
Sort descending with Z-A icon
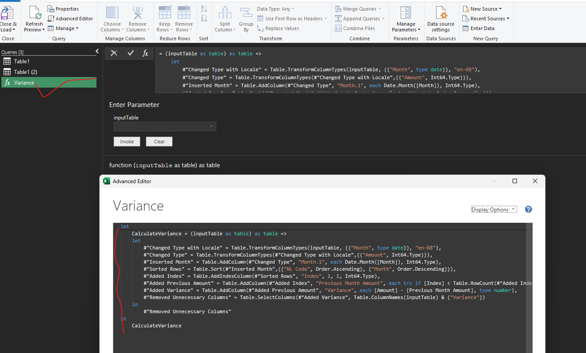tap(204, 19)
